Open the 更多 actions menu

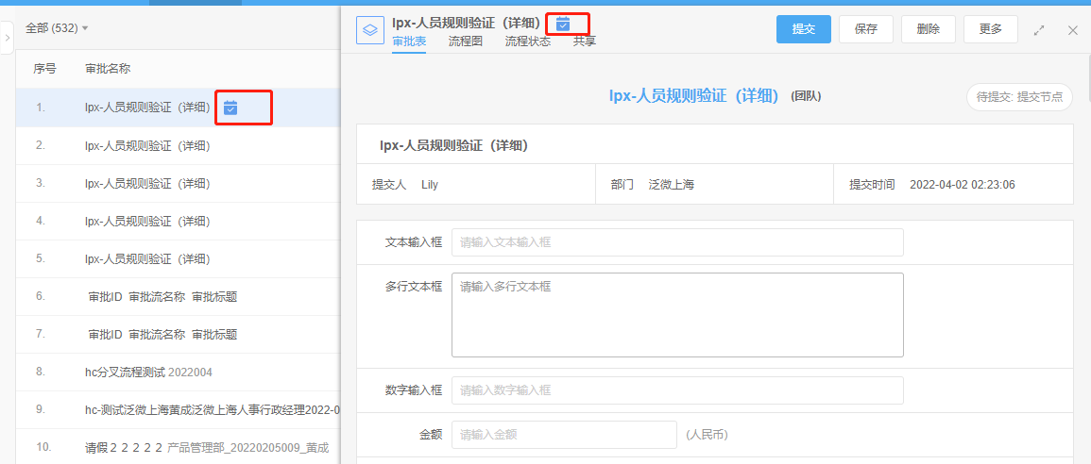point(990,29)
